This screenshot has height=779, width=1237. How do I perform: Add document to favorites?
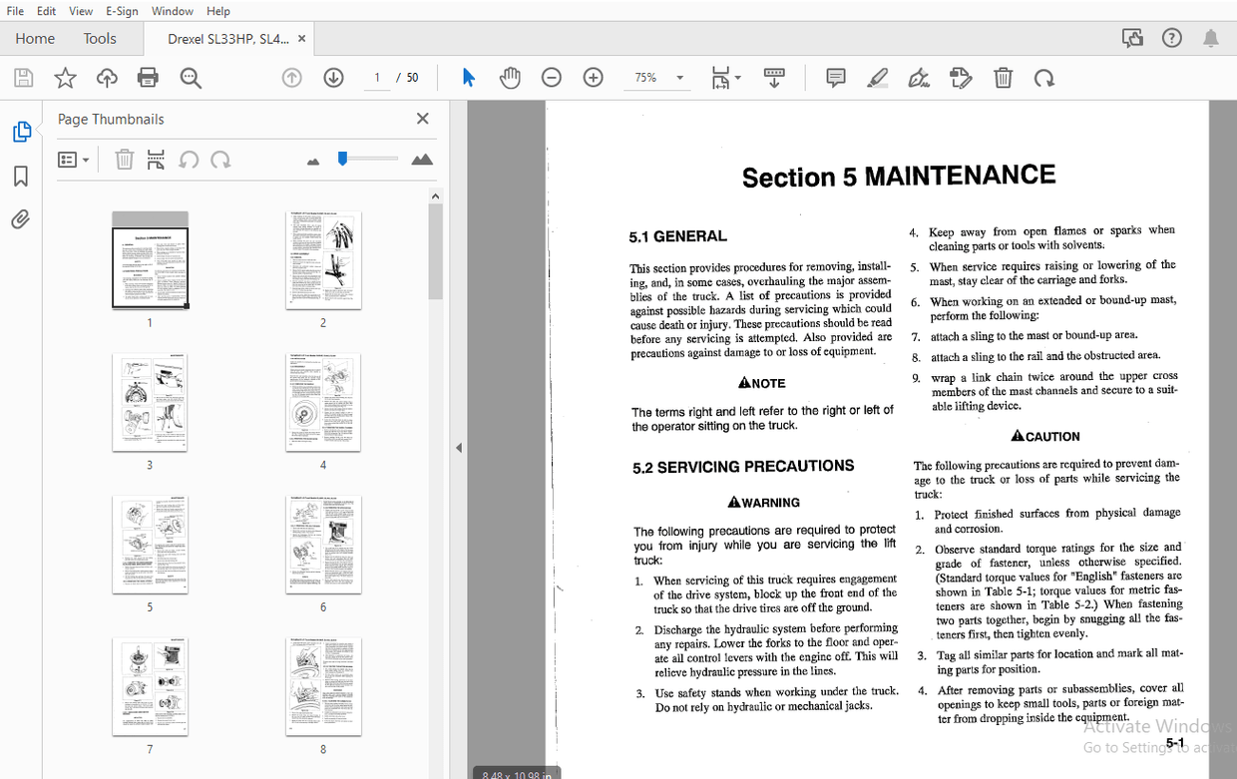[x=65, y=77]
